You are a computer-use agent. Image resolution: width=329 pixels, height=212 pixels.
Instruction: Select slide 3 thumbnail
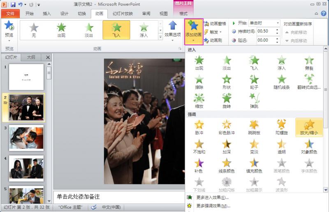click(26, 138)
